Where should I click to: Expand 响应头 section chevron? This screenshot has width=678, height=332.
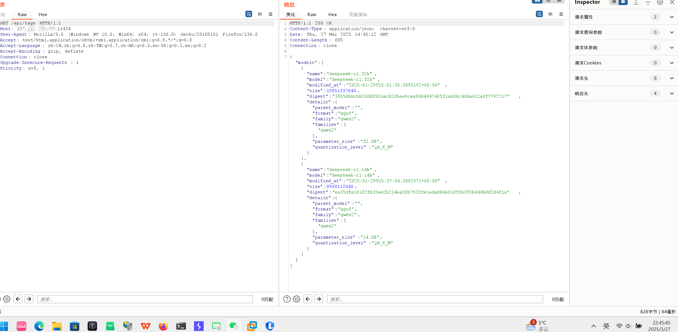(672, 93)
